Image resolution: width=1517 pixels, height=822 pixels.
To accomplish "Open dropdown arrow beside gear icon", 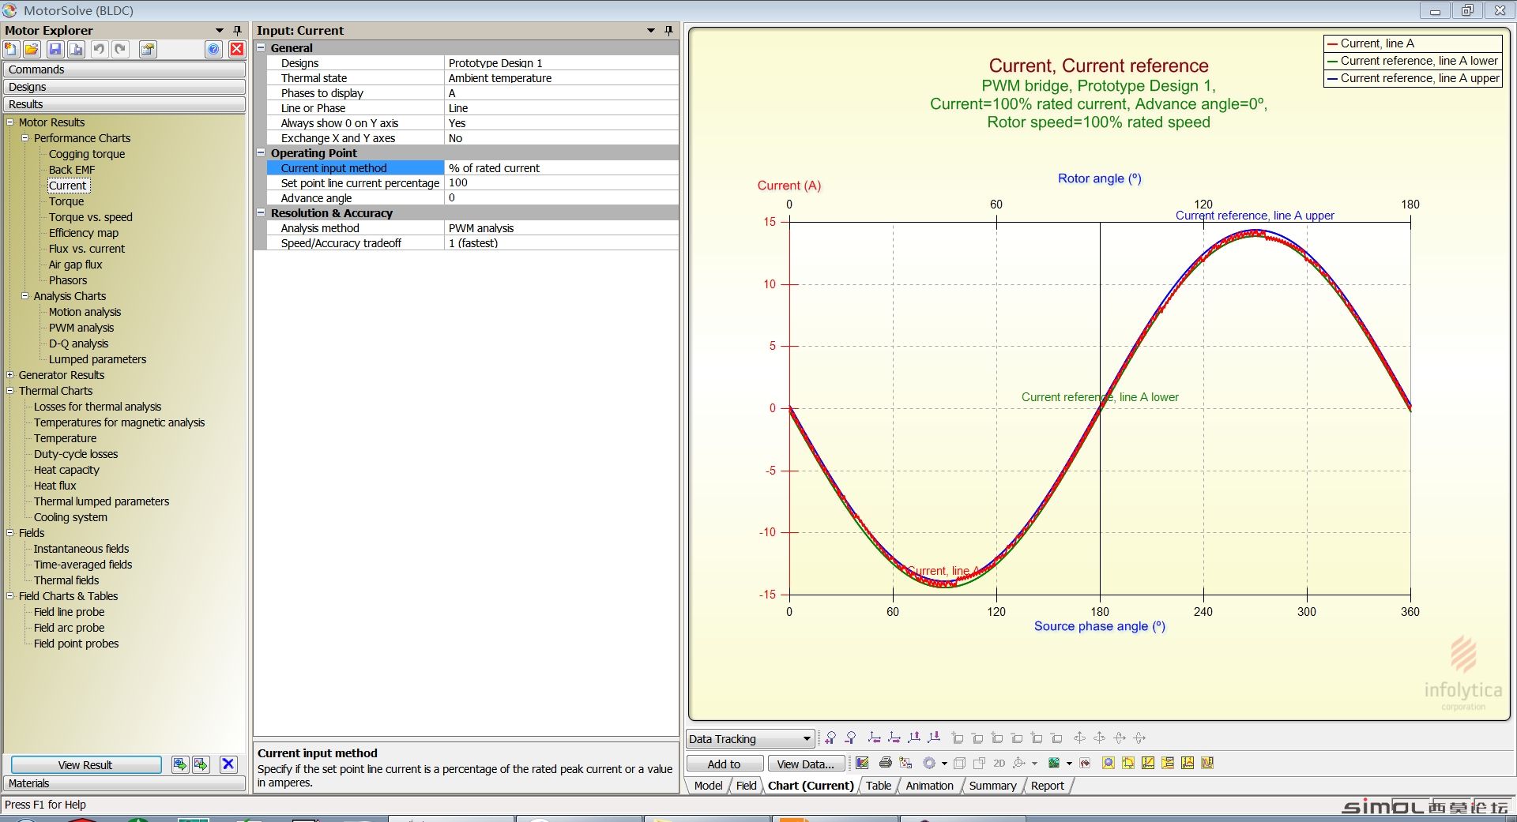I will tap(944, 763).
